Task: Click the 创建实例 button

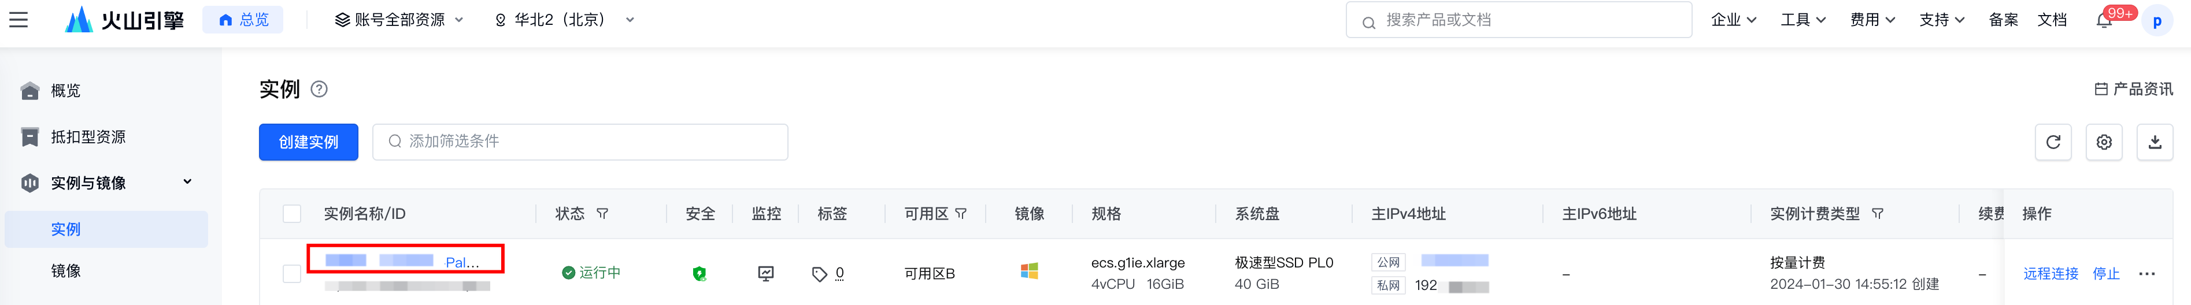Action: tap(308, 142)
